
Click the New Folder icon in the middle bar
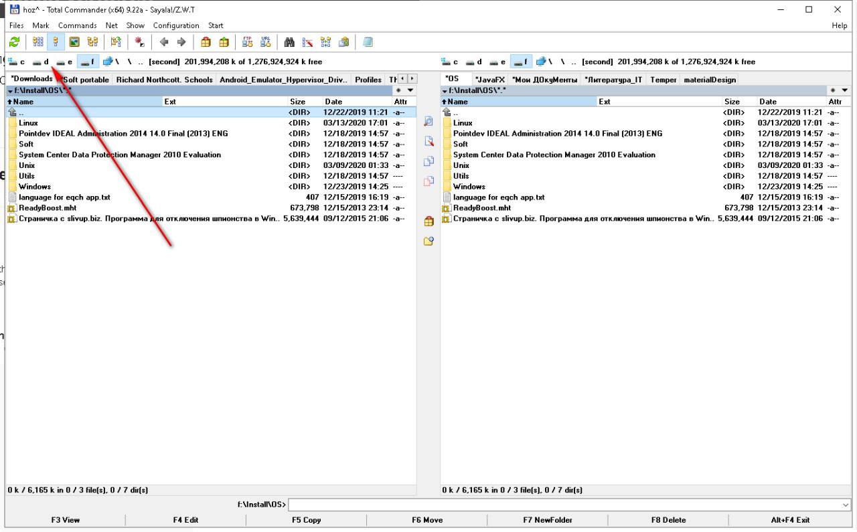(428, 241)
